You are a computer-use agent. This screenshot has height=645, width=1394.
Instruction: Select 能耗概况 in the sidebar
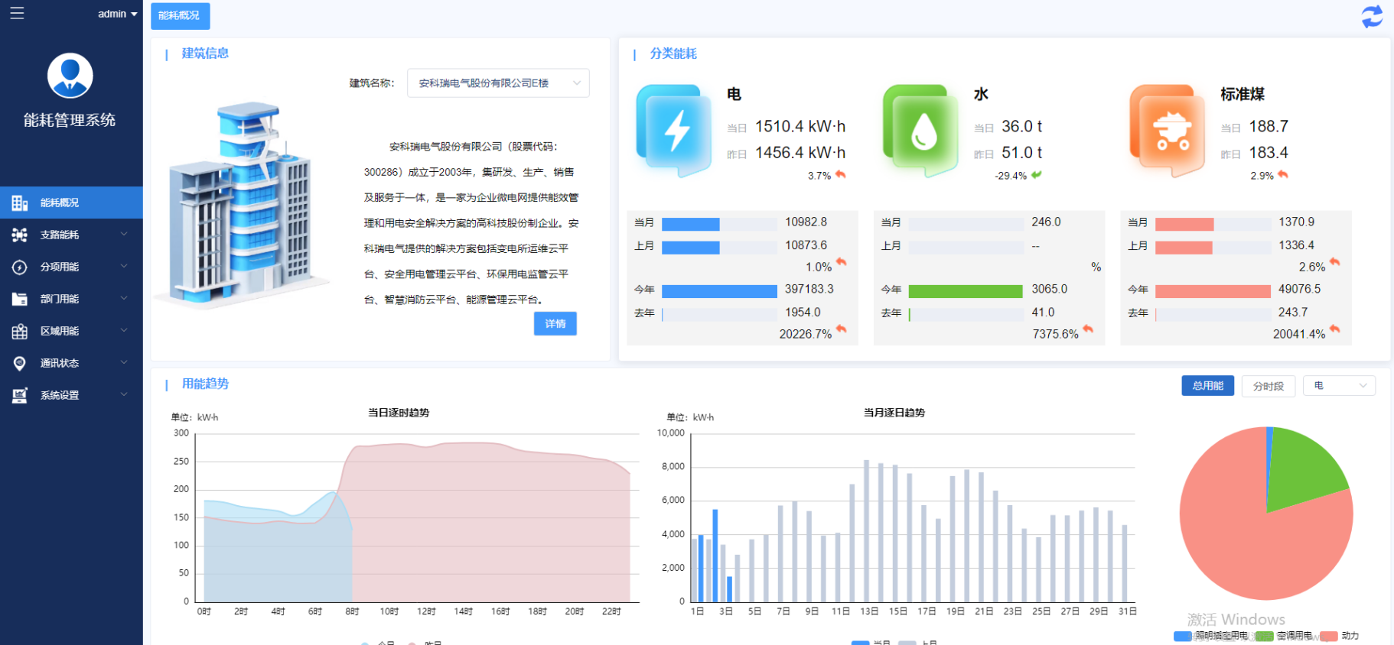pyautogui.click(x=71, y=203)
